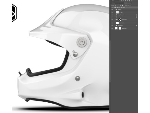This screenshot has height=113, width=150.
Task: Click the pixel layer filter icon
Action: pos(122,1)
